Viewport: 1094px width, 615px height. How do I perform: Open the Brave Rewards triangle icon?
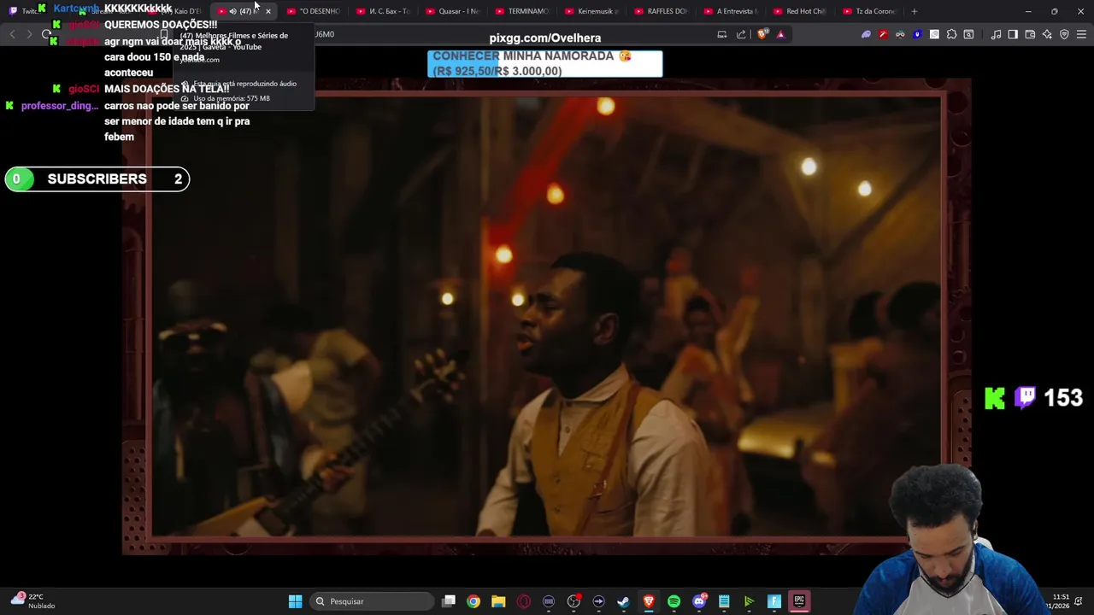(780, 34)
